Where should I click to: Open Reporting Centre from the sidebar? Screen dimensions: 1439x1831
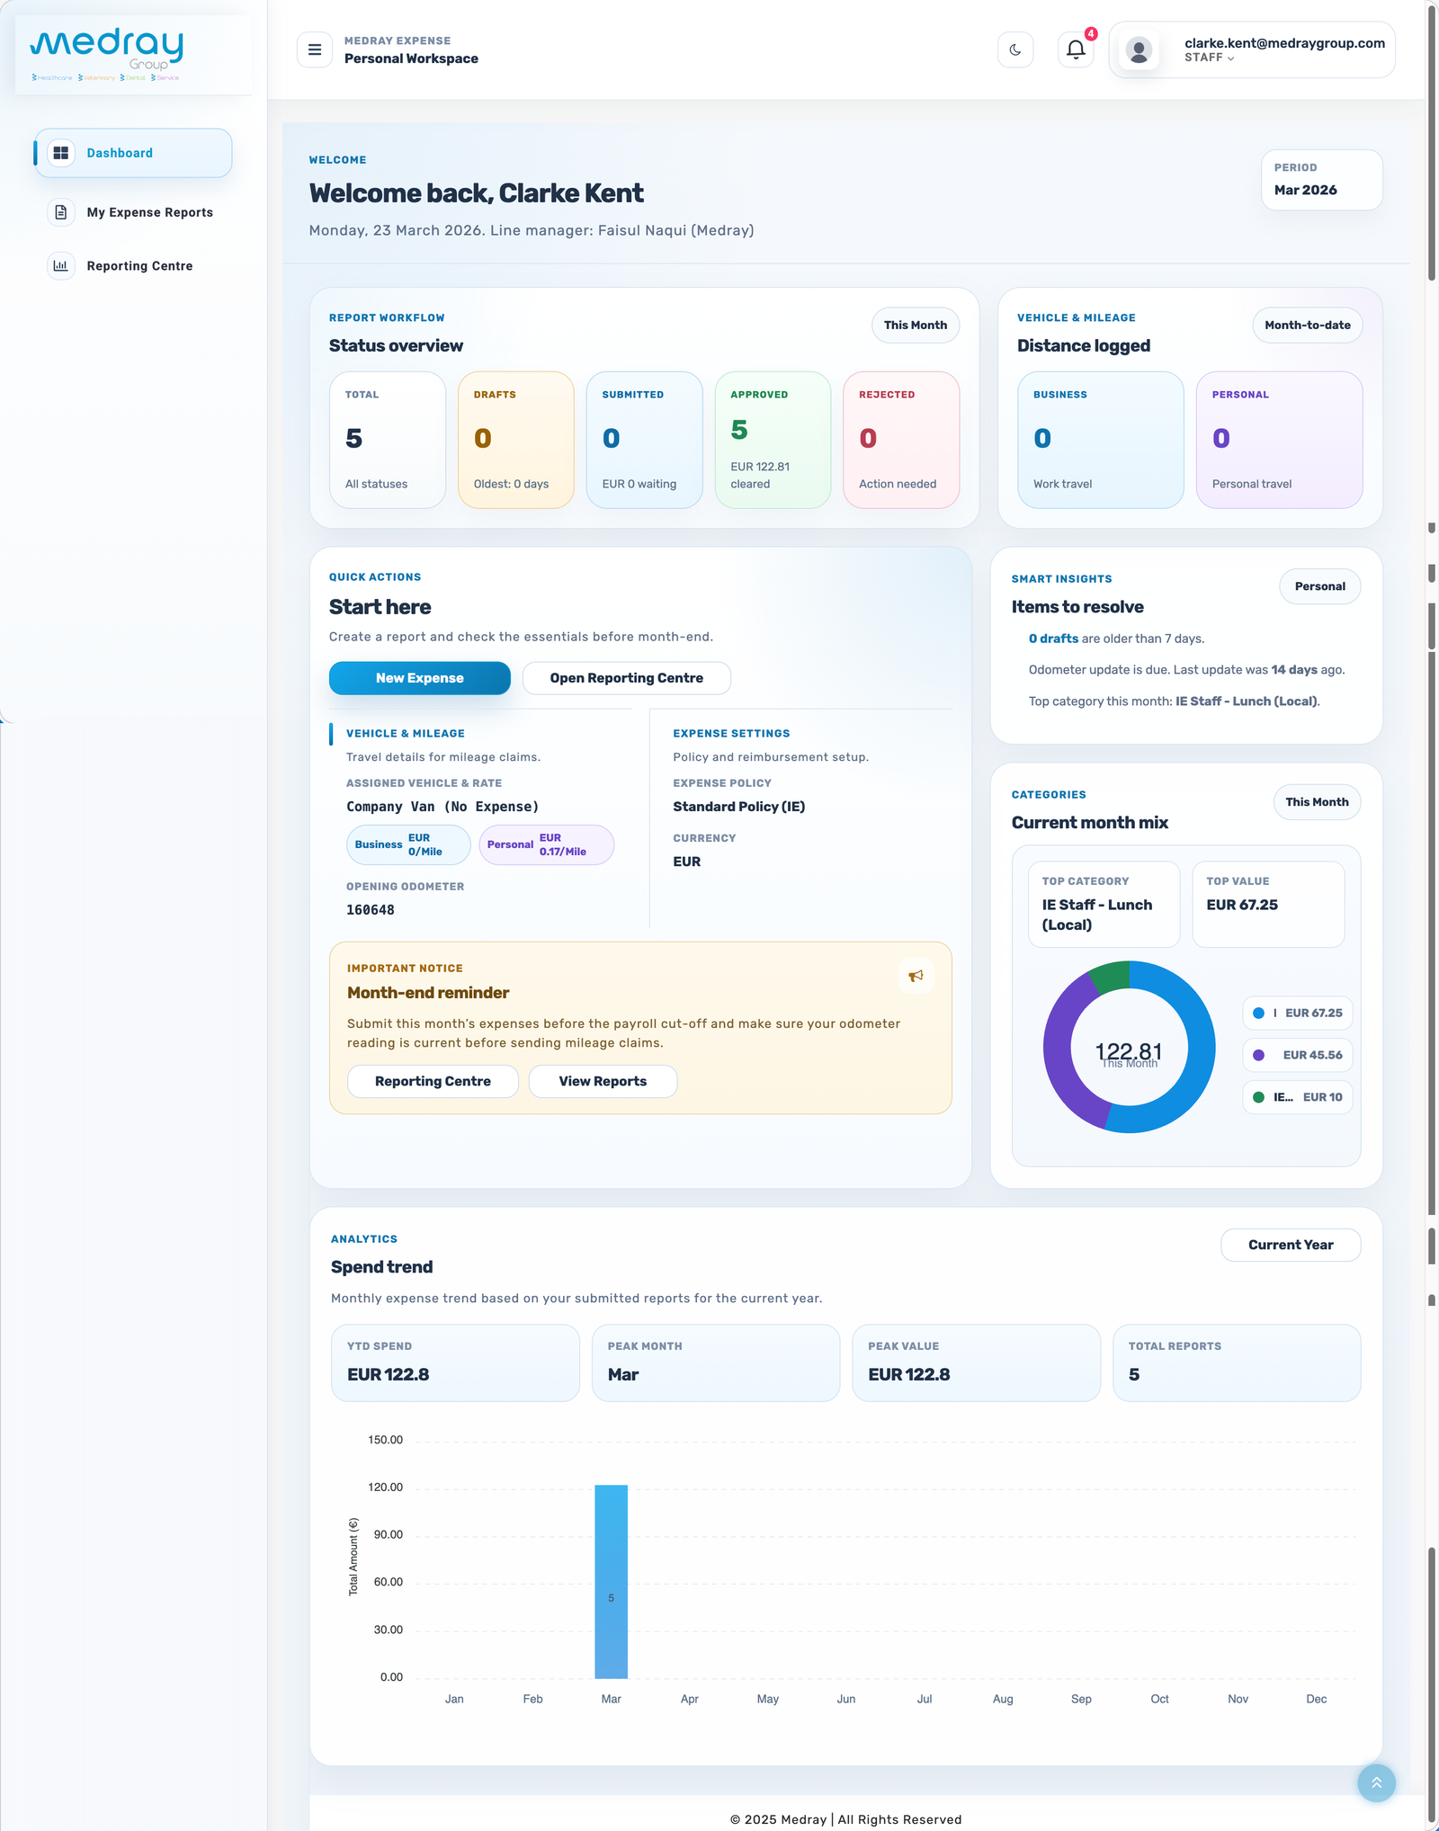point(139,265)
